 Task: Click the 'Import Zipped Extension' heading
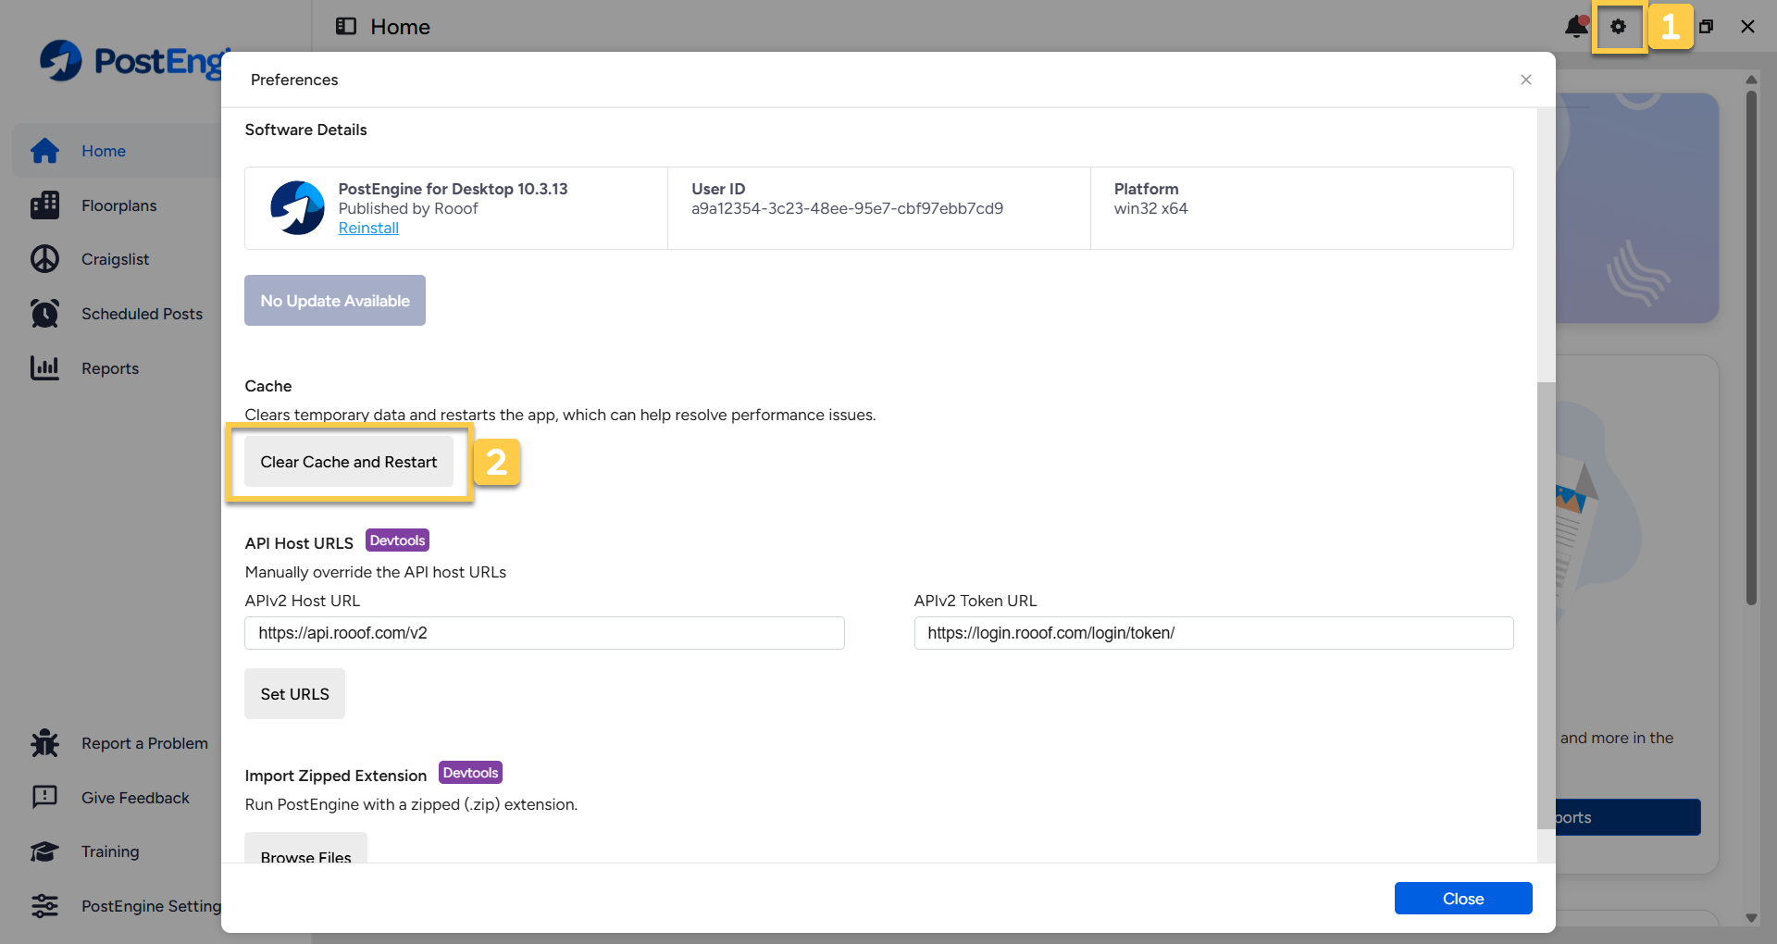tap(336, 776)
